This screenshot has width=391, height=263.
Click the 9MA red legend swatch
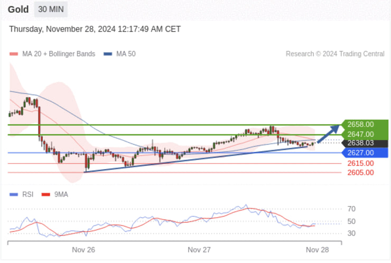[x=46, y=194]
